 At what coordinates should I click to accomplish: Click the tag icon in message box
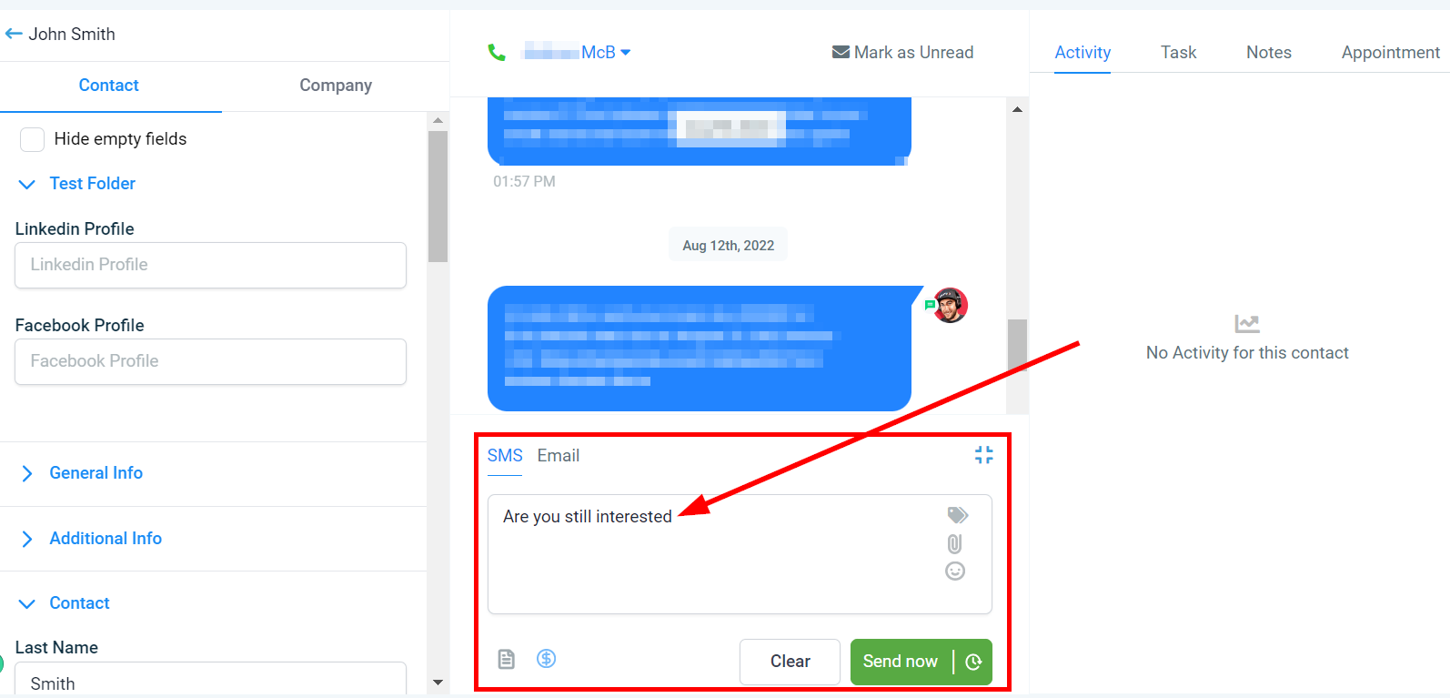(x=957, y=515)
